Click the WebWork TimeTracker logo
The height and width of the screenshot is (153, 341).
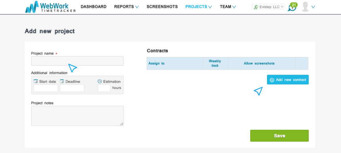click(x=50, y=7)
